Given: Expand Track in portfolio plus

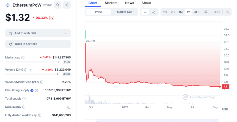Looking at the screenshot, I should pyautogui.click(x=65, y=44).
